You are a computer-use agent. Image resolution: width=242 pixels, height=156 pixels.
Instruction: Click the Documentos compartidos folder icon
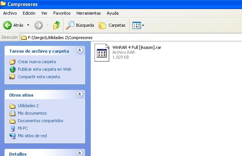pos(12,121)
